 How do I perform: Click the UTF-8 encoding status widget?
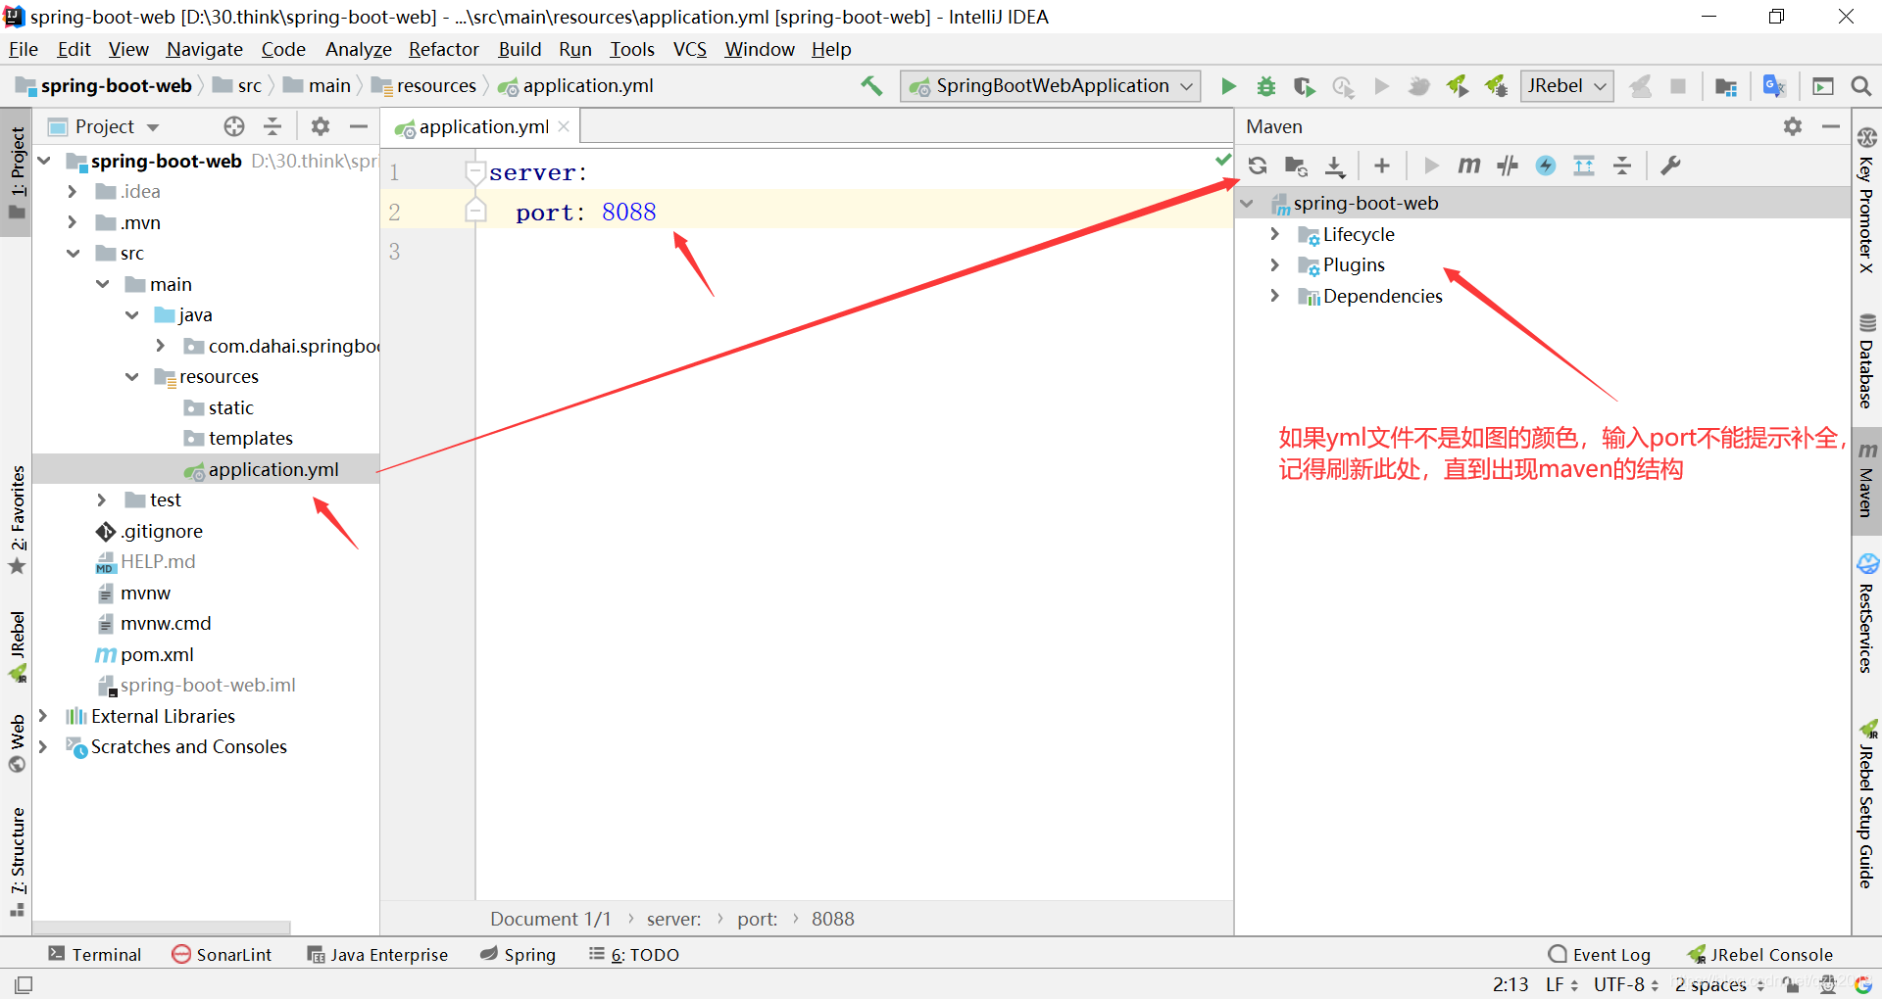point(1626,984)
